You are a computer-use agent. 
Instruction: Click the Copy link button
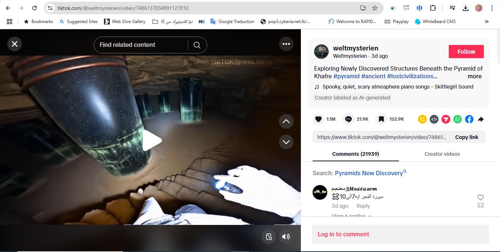point(466,137)
